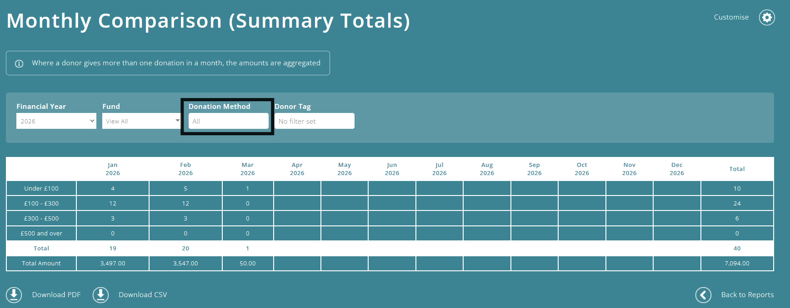Click the Download PDF arrow icon
The image size is (790, 308).
14,295
